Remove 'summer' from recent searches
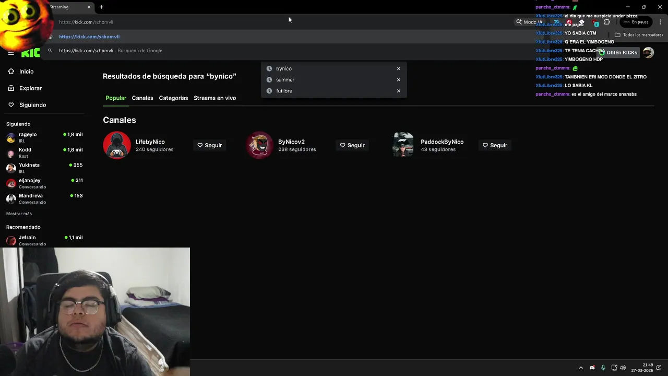This screenshot has height=376, width=668. tap(399, 80)
